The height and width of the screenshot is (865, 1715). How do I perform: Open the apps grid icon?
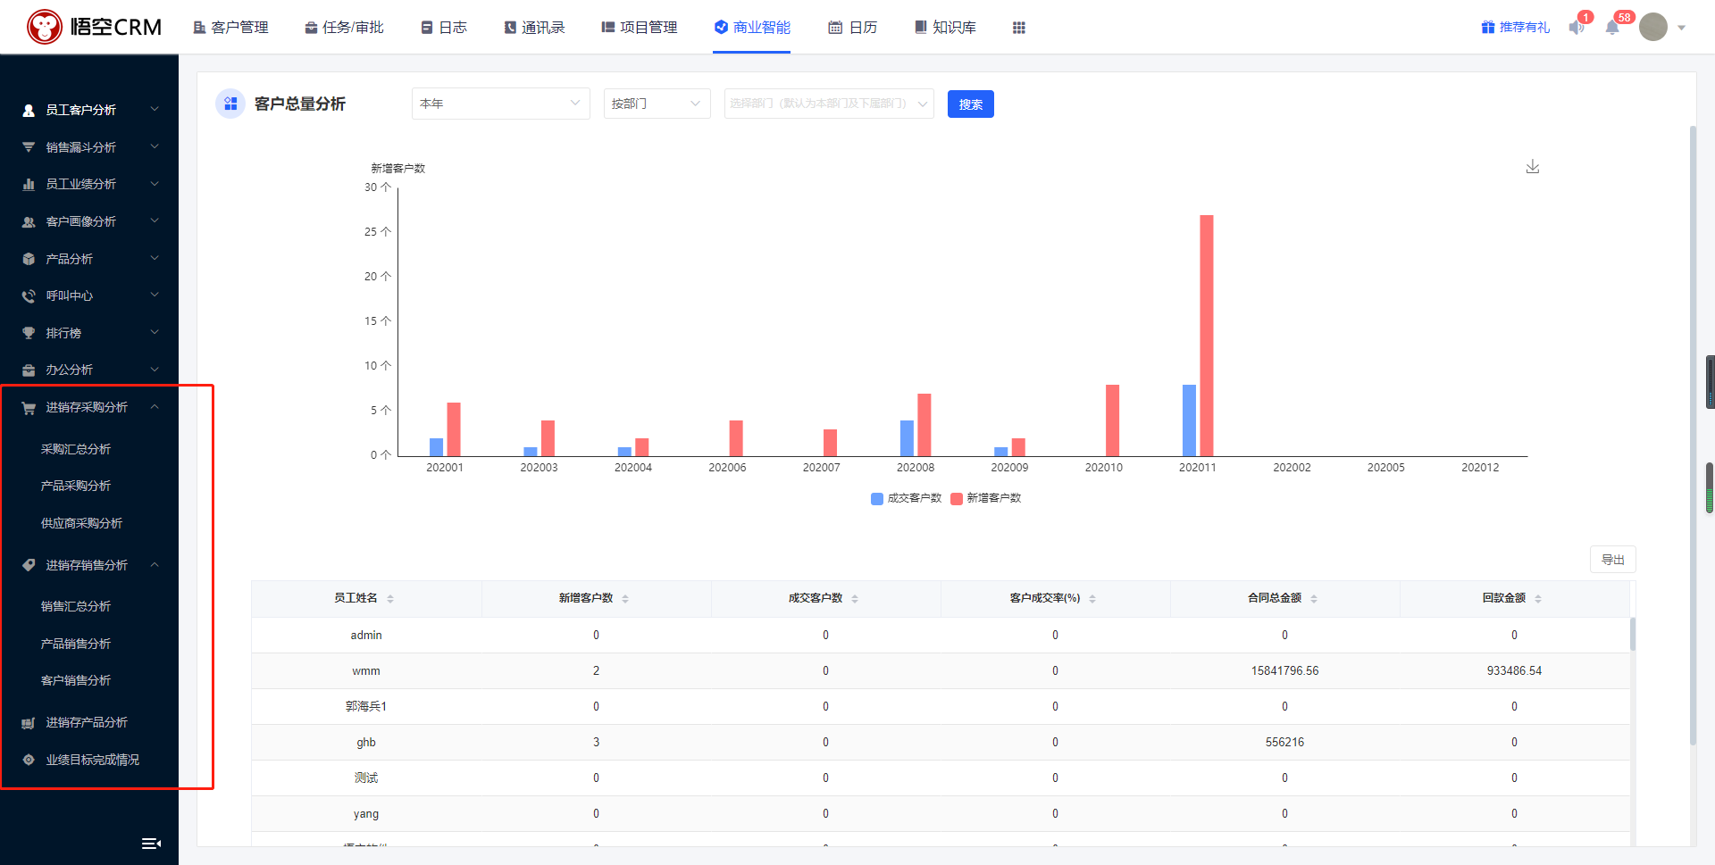coord(1018,28)
